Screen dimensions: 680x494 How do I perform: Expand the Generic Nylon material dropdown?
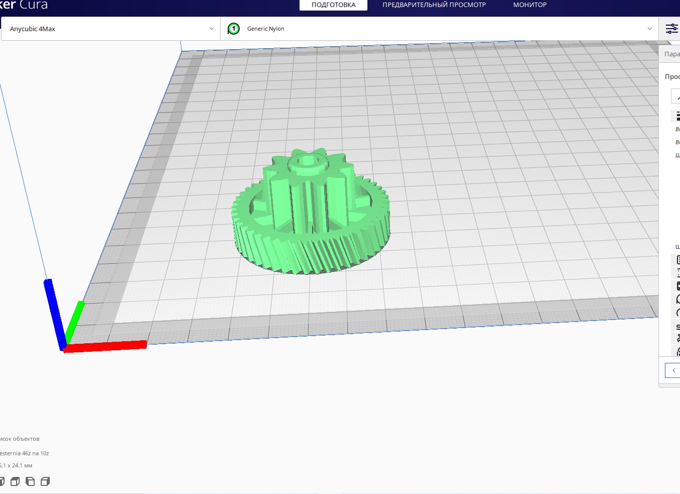[x=440, y=29]
